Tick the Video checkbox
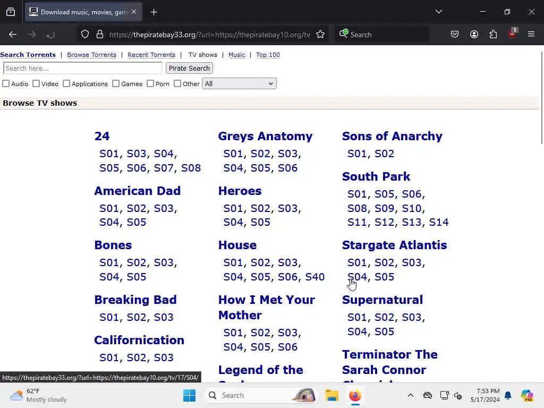 click(x=36, y=83)
